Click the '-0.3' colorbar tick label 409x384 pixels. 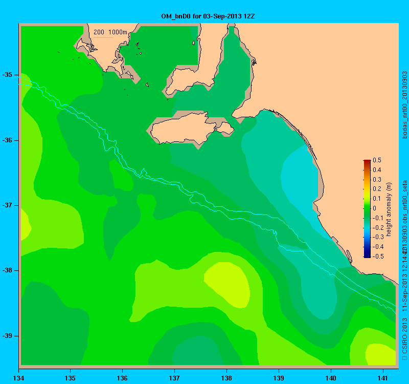coord(378,237)
